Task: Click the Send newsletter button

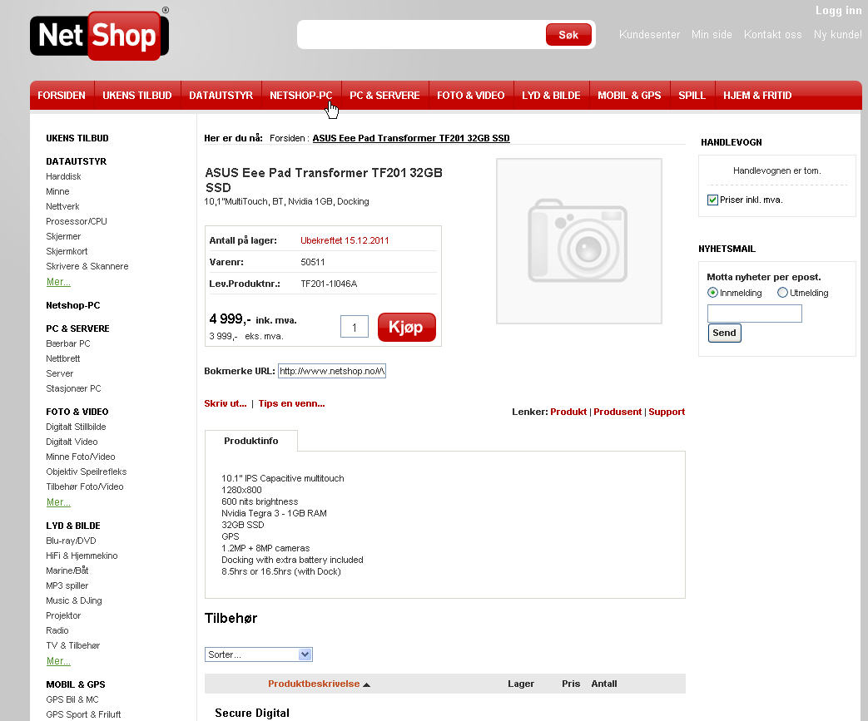Action: (x=724, y=333)
